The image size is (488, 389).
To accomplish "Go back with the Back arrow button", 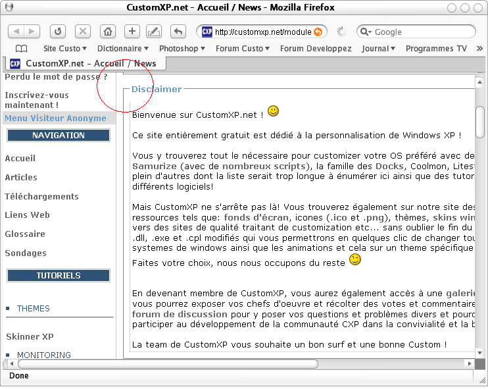I will [16, 31].
